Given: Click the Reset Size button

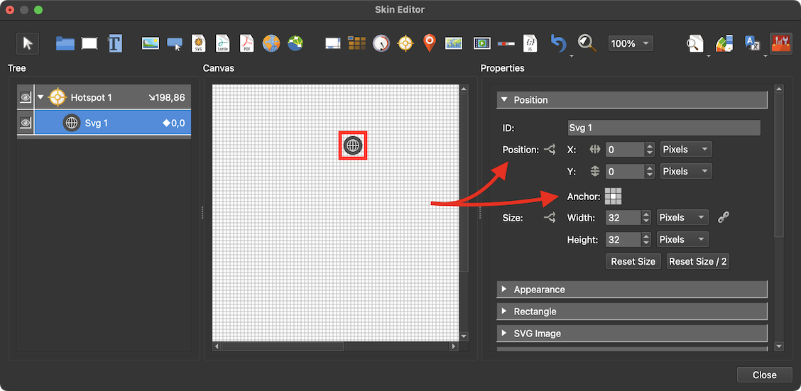Looking at the screenshot, I should tap(633, 261).
